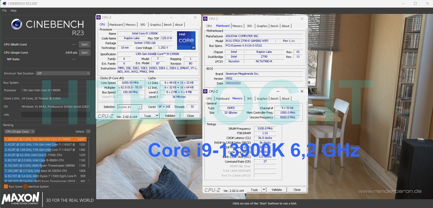Click the orange Your Score legend swatch
433x208 pixels.
coord(6,186)
